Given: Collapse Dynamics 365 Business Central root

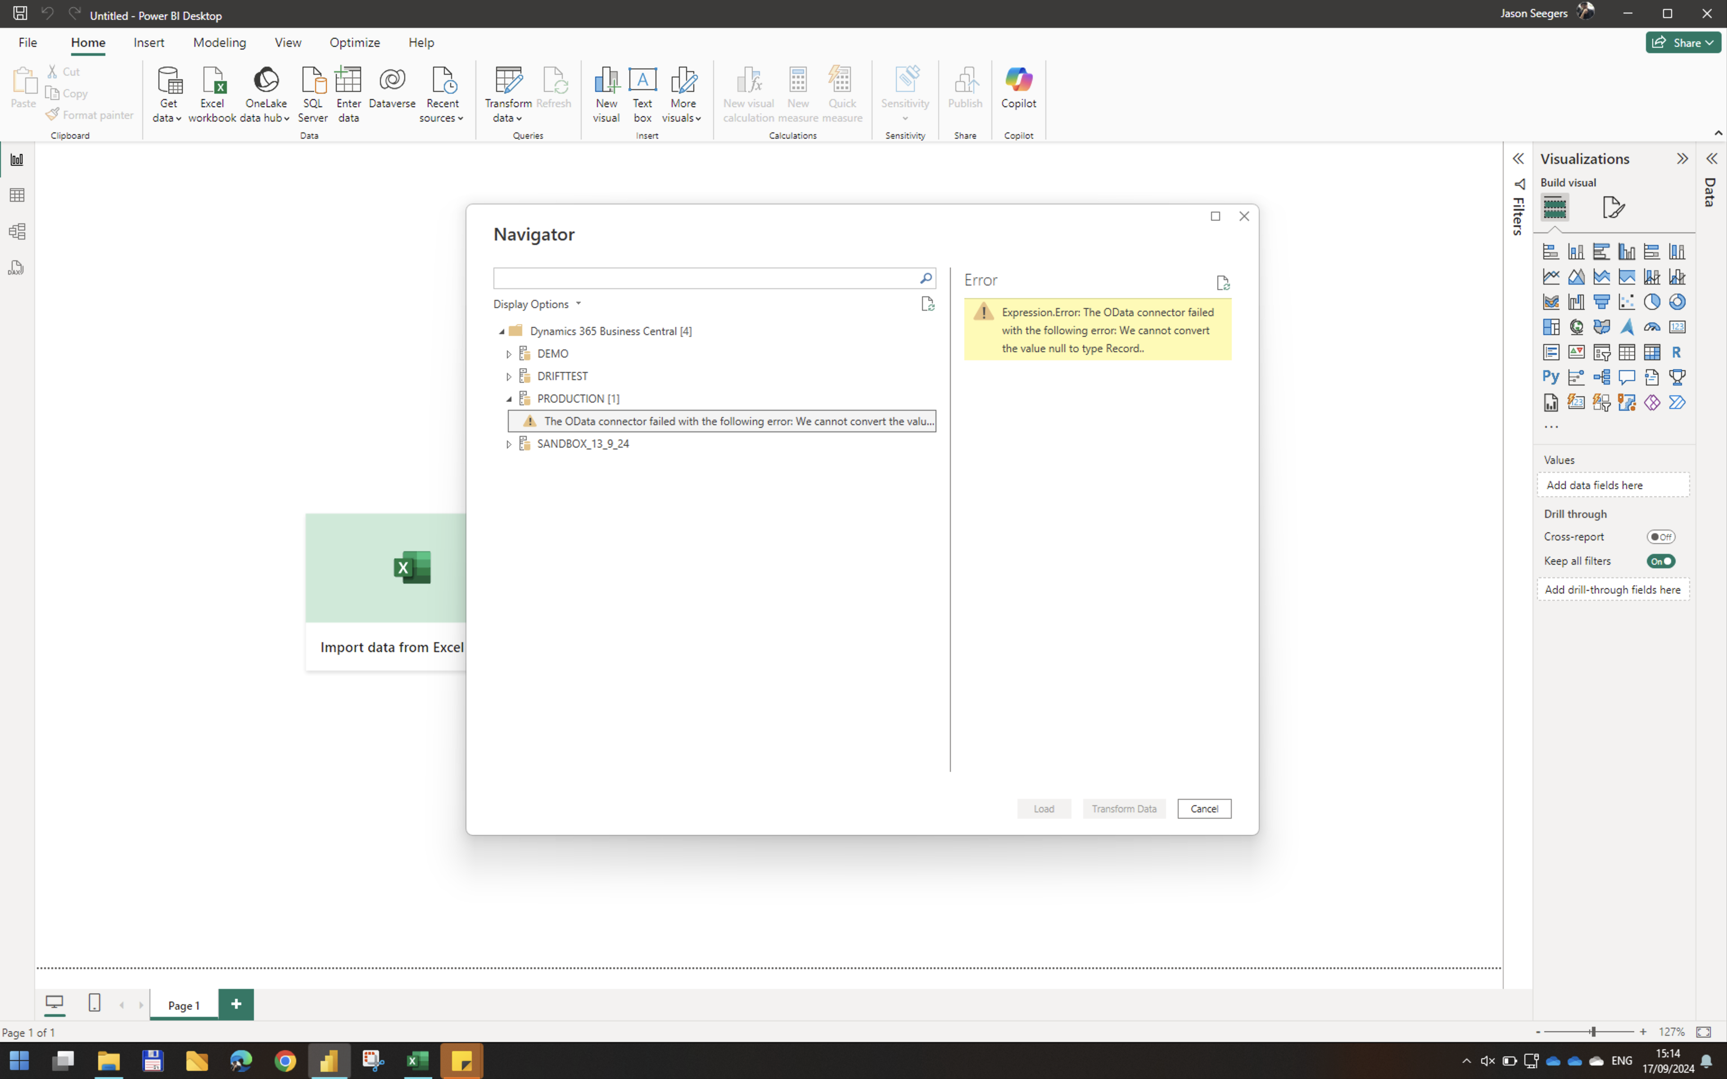Looking at the screenshot, I should click(x=502, y=331).
